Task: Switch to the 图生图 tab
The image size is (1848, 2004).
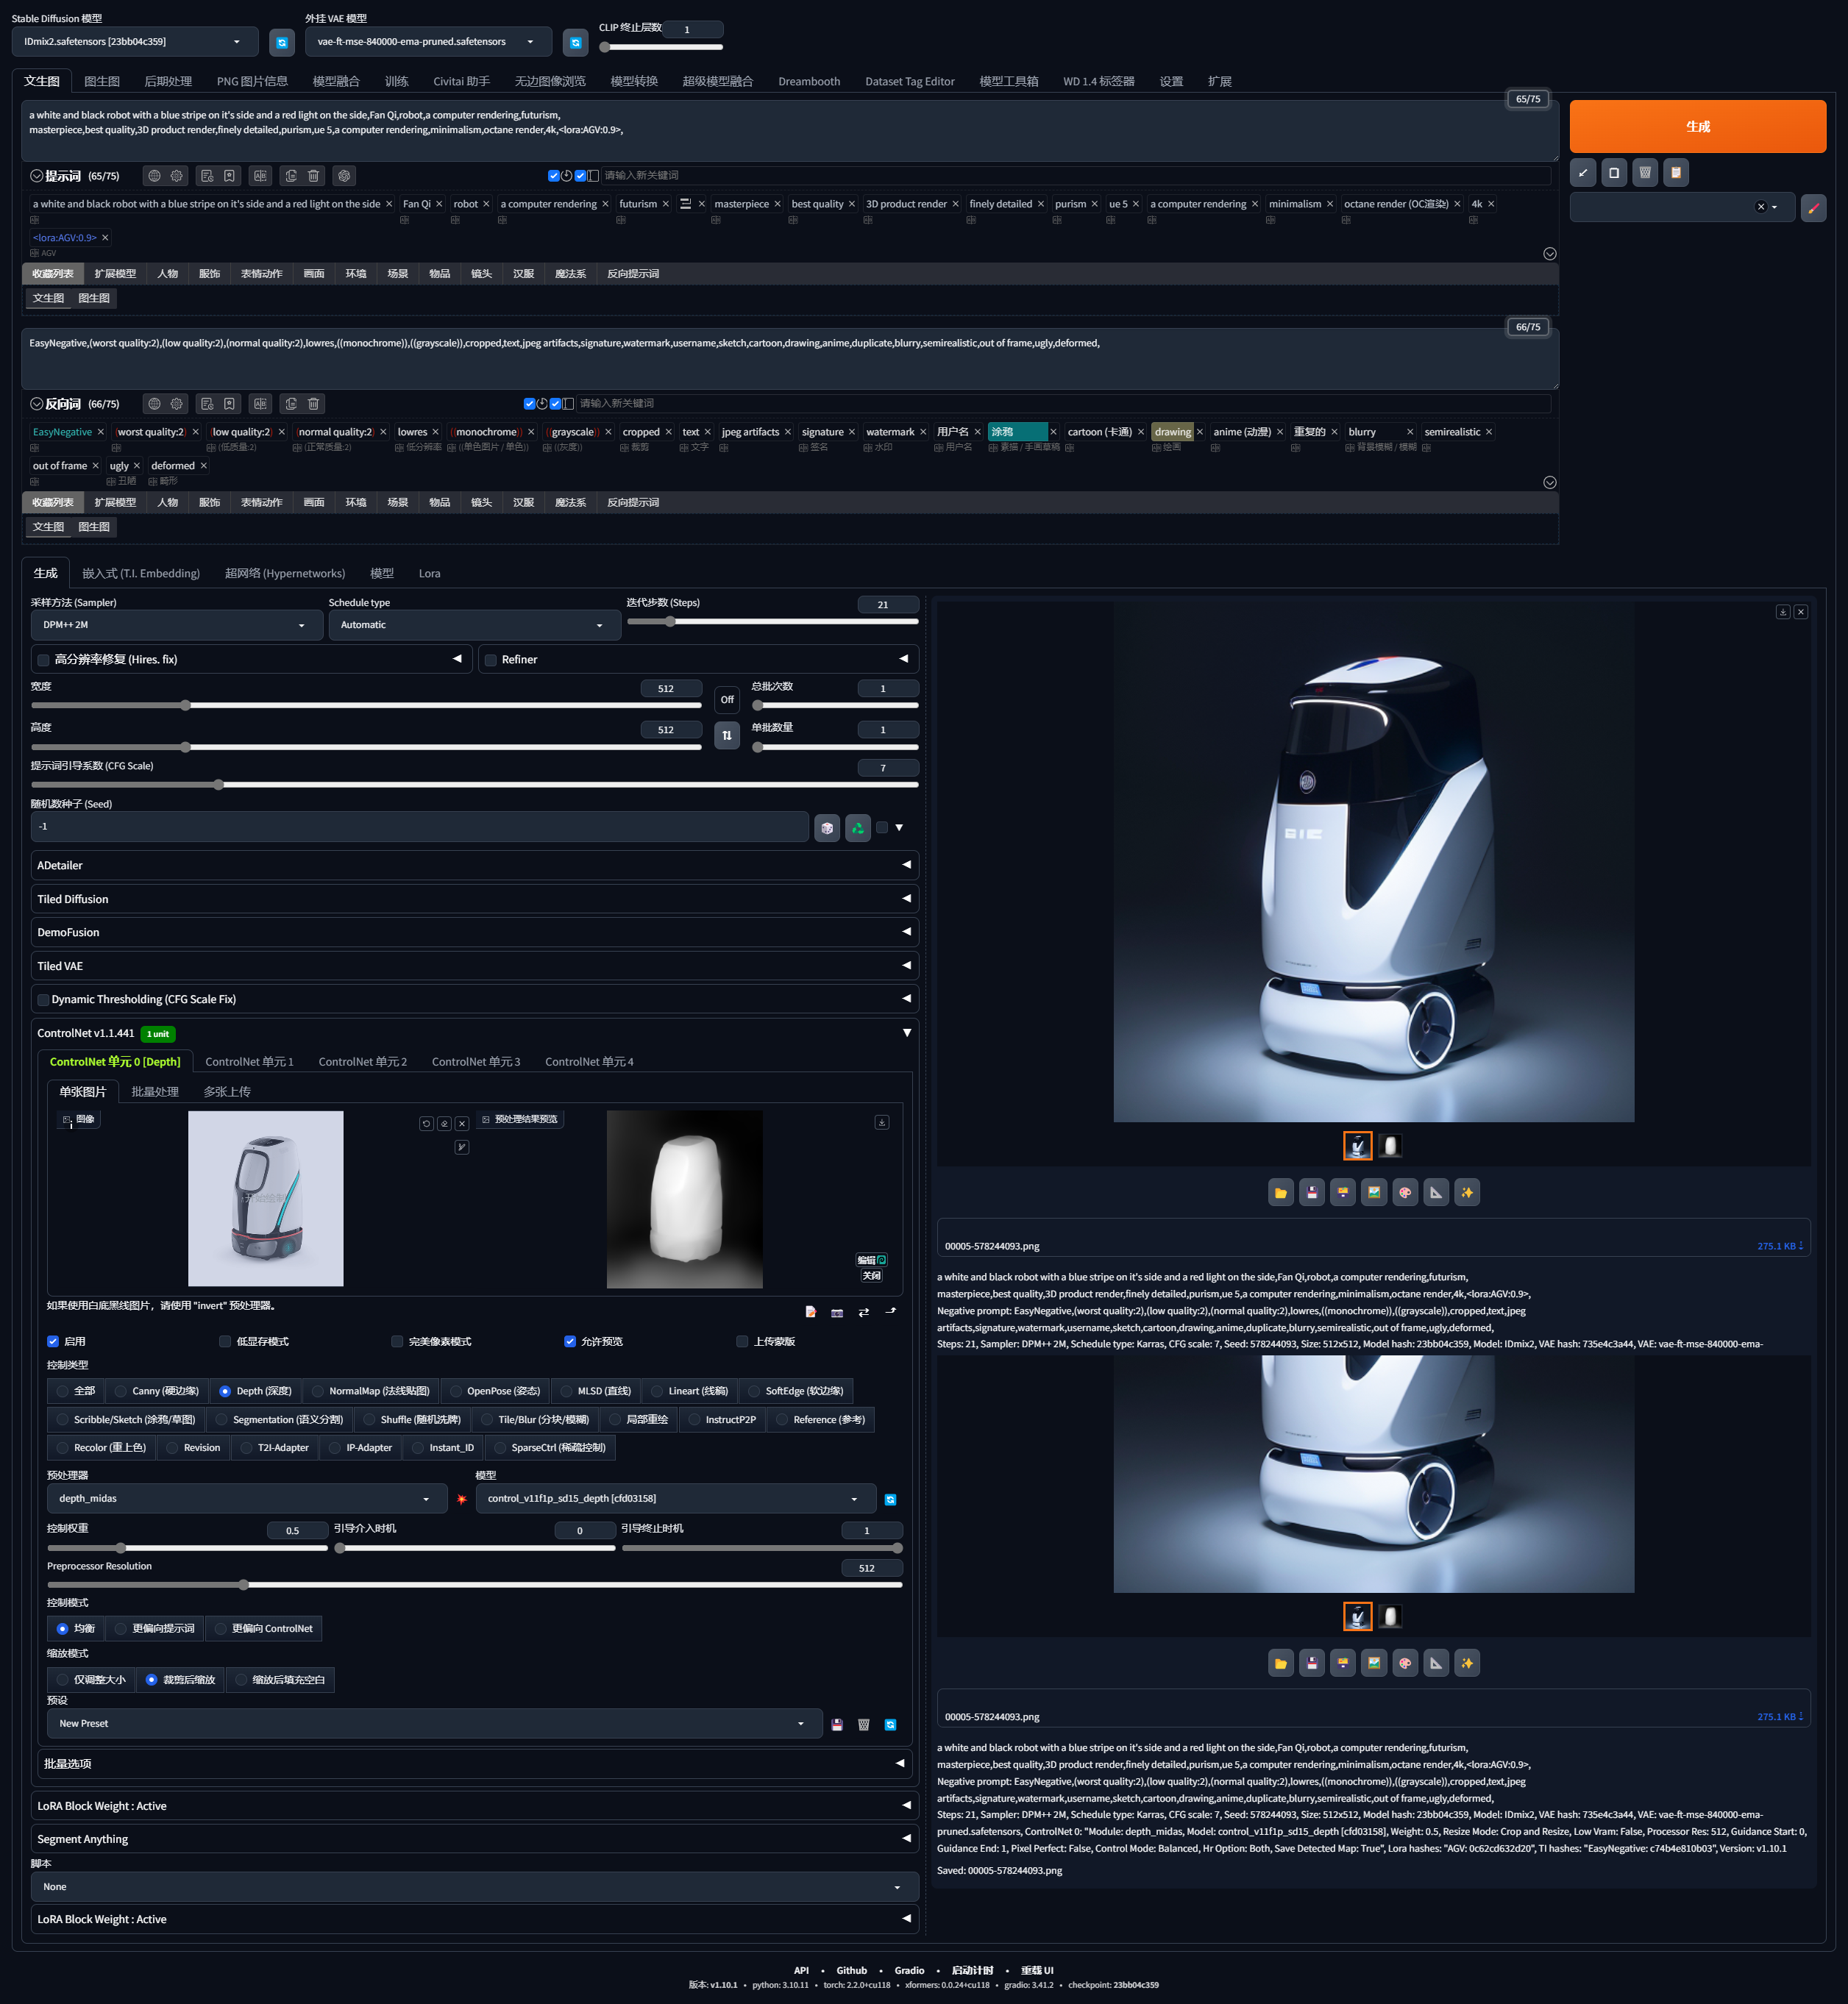Action: pyautogui.click(x=101, y=81)
